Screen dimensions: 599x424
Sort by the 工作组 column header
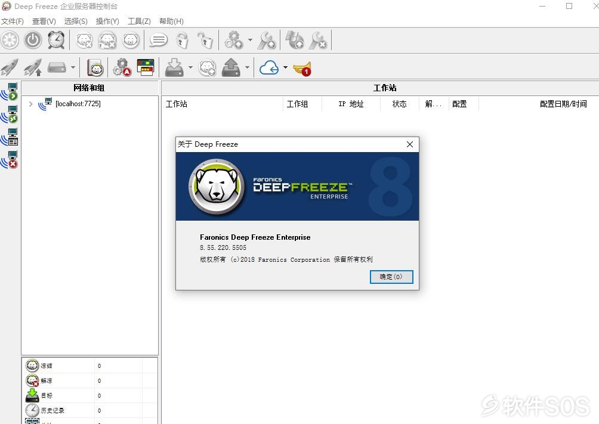302,104
